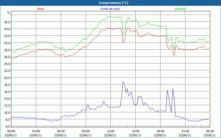Click the 30,0 y-axis value
Image resolution: width=221 pixels, height=138 pixels.
tap(7, 43)
